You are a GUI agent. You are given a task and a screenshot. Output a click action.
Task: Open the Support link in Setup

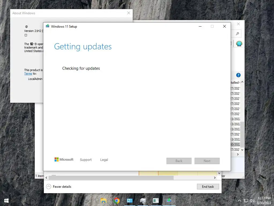86,160
